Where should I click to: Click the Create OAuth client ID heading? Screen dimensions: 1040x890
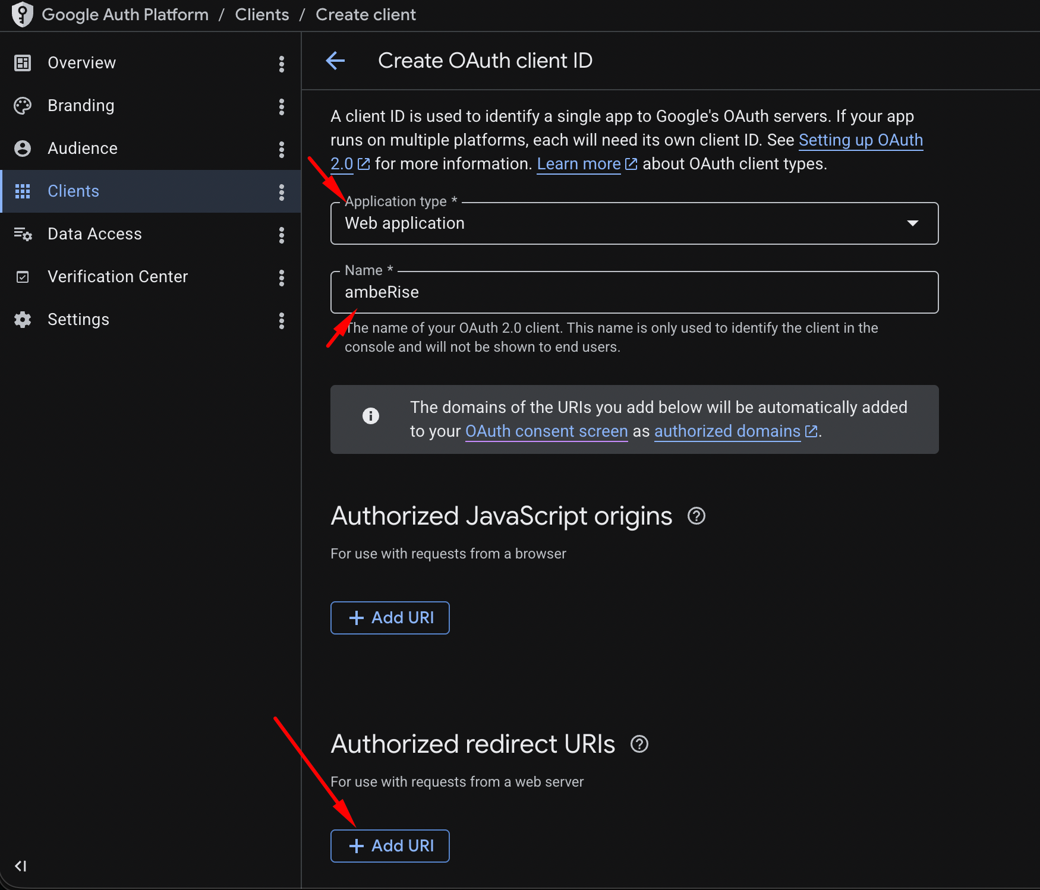point(485,61)
